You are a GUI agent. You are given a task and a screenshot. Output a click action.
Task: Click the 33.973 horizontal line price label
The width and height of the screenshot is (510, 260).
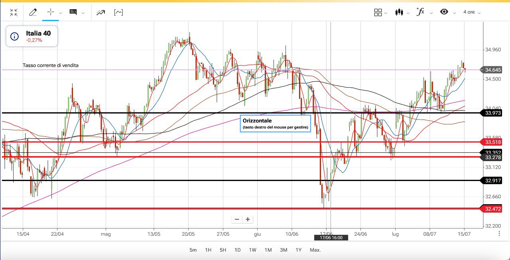pyautogui.click(x=493, y=113)
